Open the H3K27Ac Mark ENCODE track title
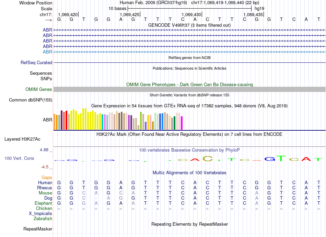 (189, 134)
